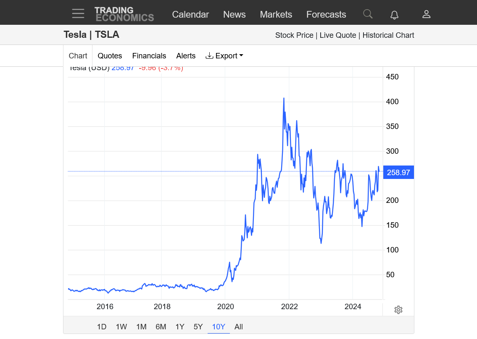This screenshot has width=477, height=339.
Task: Click the 150 price axis label
Action: coord(392,225)
